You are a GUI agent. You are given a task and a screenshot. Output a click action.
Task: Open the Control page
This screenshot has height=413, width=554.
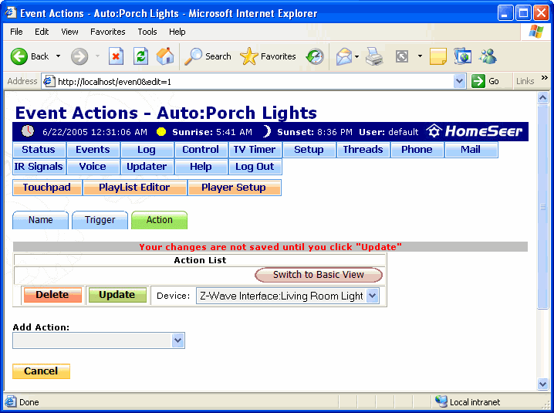[x=201, y=150]
